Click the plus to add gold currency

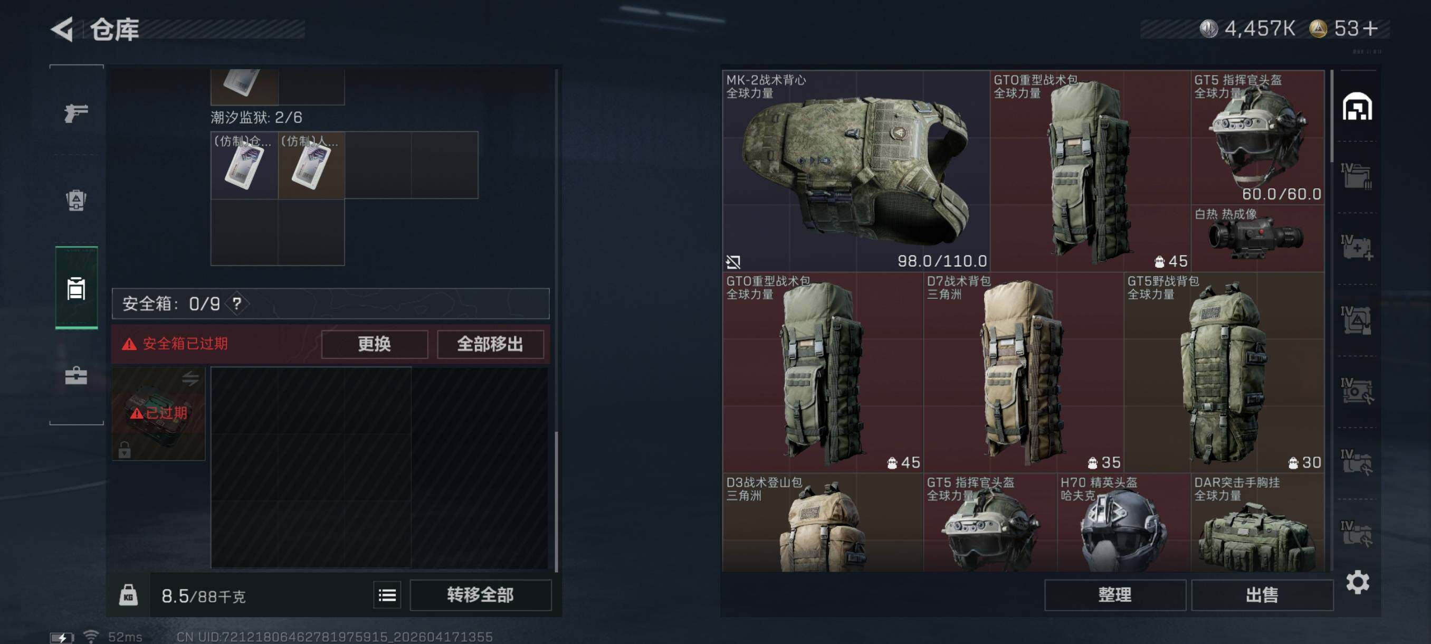(1370, 29)
